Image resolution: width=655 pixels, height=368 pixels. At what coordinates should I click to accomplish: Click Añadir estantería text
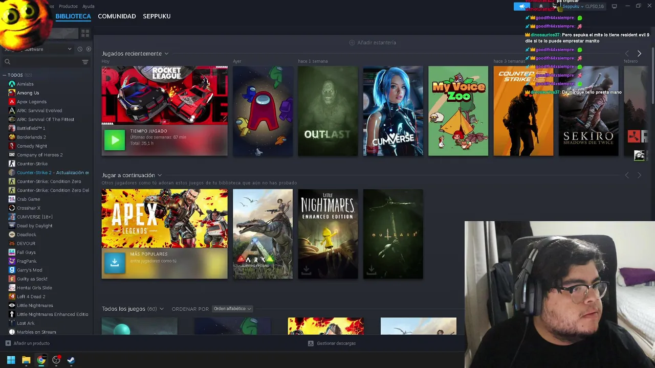(x=377, y=42)
